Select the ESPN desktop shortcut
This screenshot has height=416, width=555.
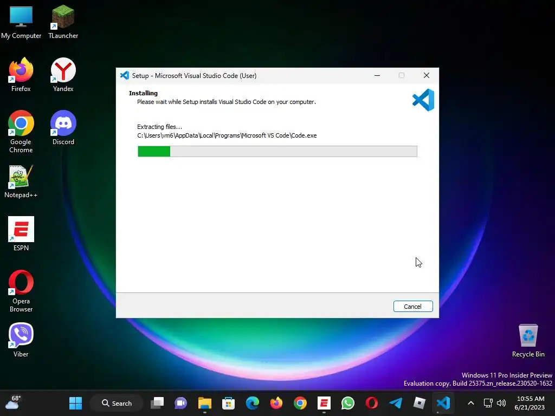[x=21, y=234]
